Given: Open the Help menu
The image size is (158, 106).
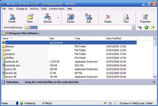Looking at the screenshot, I should 69,9.
